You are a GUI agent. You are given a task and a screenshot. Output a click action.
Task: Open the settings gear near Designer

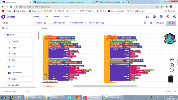pos(151,23)
